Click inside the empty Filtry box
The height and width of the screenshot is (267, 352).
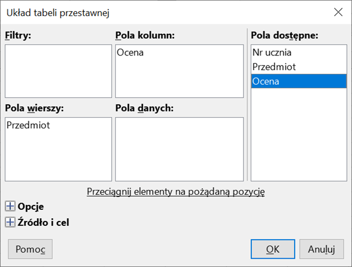coord(58,72)
